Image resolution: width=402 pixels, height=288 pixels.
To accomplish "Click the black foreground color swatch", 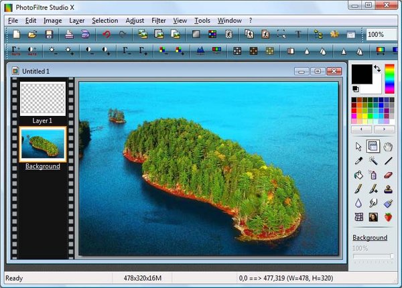I will pyautogui.click(x=362, y=74).
